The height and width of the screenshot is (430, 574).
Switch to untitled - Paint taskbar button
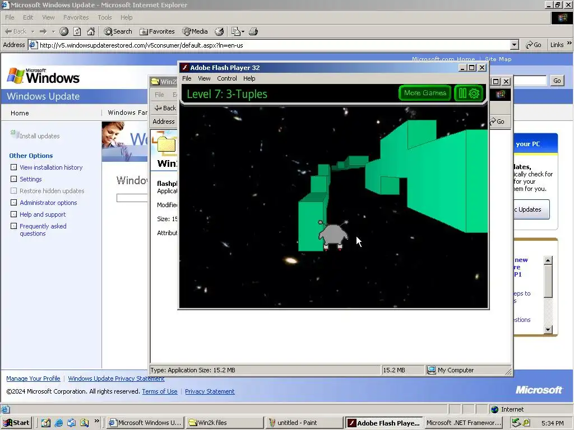click(x=304, y=423)
